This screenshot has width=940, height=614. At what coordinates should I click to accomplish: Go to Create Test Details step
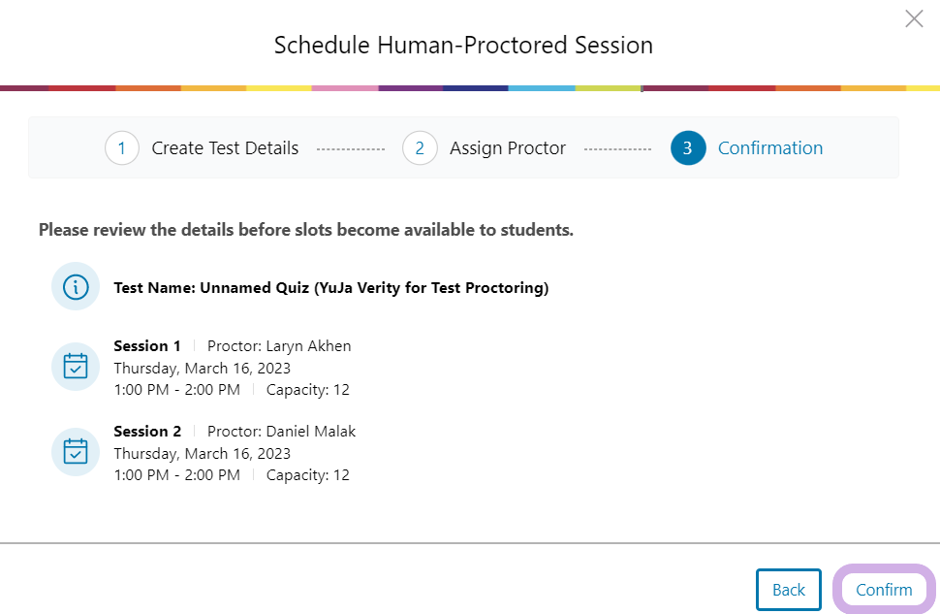point(225,148)
